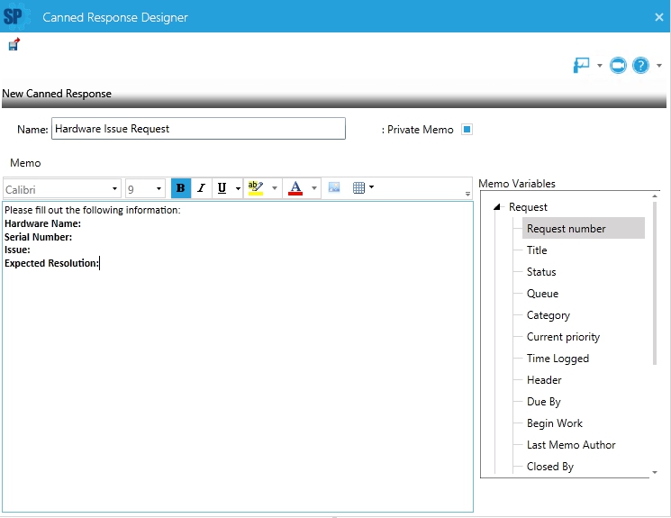Click the insert table icon
Screen dimensions: 671x518
358,188
